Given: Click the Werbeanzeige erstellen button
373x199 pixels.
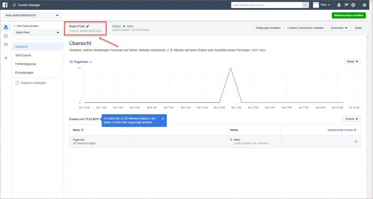Looking at the screenshot, I should pyautogui.click(x=349, y=15).
